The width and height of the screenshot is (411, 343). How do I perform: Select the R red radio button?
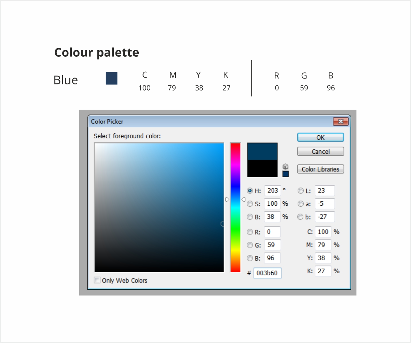tap(250, 232)
